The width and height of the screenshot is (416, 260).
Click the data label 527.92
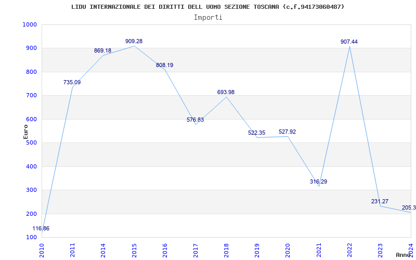[x=288, y=132]
